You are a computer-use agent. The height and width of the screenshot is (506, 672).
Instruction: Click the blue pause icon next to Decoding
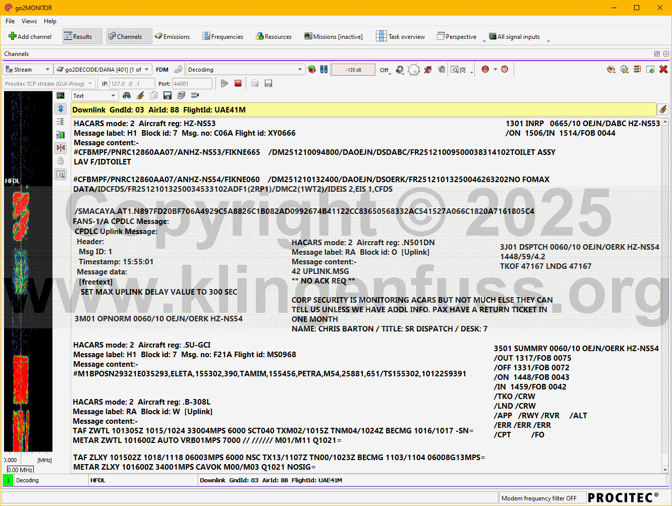[324, 69]
